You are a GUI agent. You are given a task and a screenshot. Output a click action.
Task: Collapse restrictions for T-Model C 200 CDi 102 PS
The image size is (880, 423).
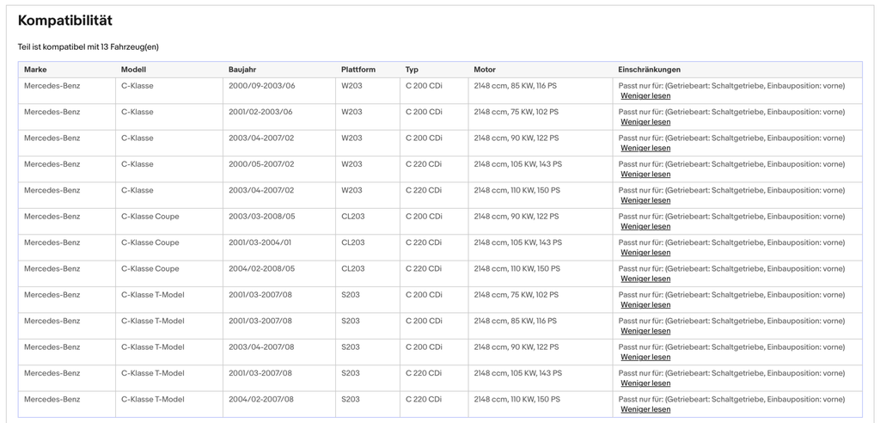pyautogui.click(x=645, y=305)
